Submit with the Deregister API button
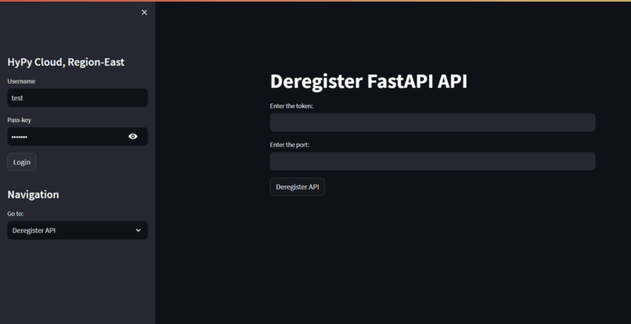Screen dimensions: 631x324 (x=297, y=187)
